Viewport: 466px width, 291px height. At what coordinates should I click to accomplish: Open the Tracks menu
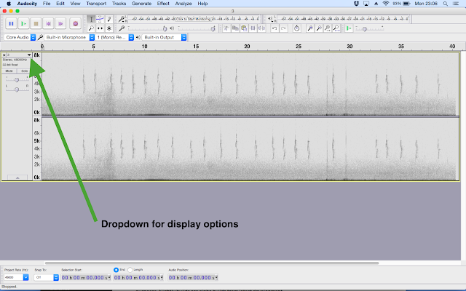(x=119, y=4)
